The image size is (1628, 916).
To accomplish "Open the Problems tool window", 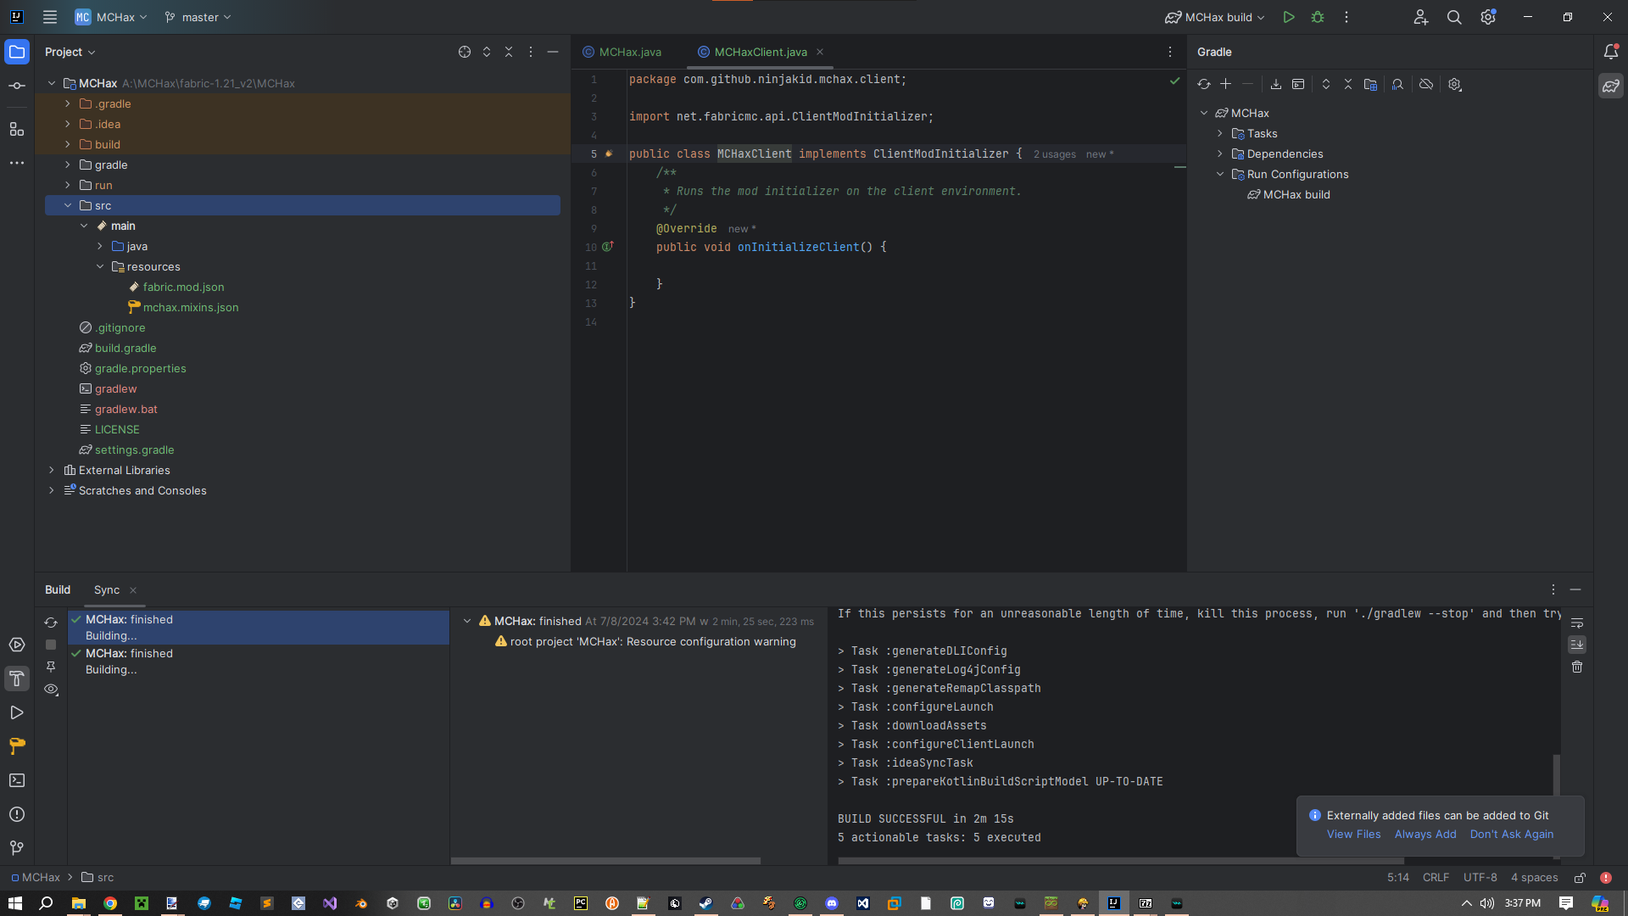I will click(x=17, y=814).
